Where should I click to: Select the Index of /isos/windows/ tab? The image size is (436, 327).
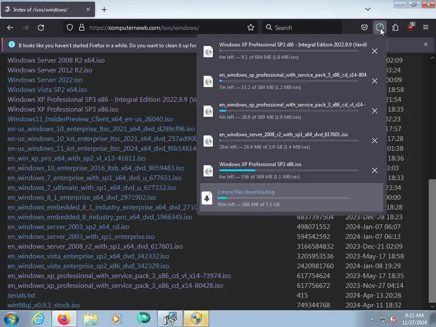point(48,9)
